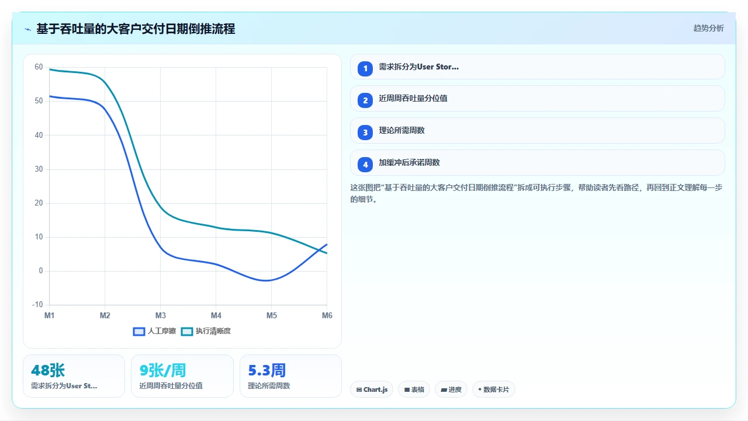Open the 9张/周 data card
748x421 pixels.
click(x=182, y=376)
